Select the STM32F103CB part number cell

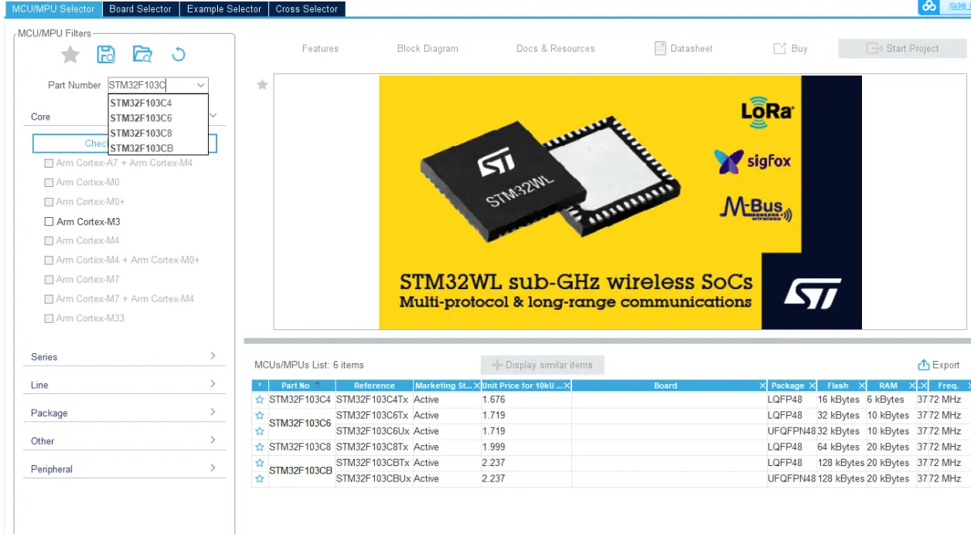coord(301,471)
